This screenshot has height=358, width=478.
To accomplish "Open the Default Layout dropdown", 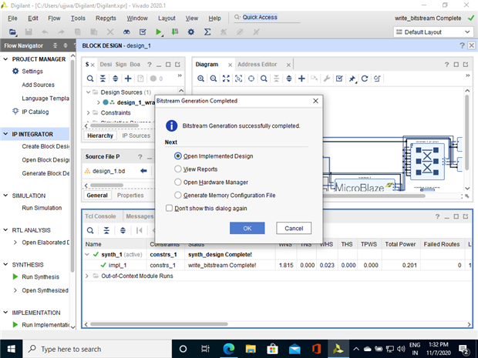I will (433, 32).
